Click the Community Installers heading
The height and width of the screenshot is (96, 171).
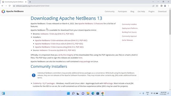(x=49, y=66)
